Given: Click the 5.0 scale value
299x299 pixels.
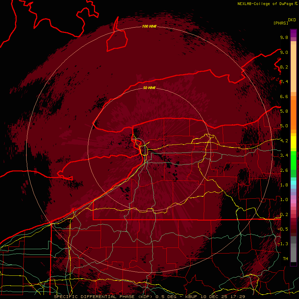Looking at the screenshot, I should pos(284,126).
